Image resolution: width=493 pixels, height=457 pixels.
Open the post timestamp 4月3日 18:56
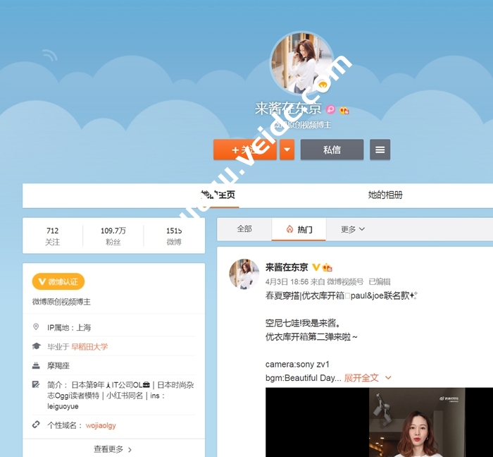coord(287,281)
